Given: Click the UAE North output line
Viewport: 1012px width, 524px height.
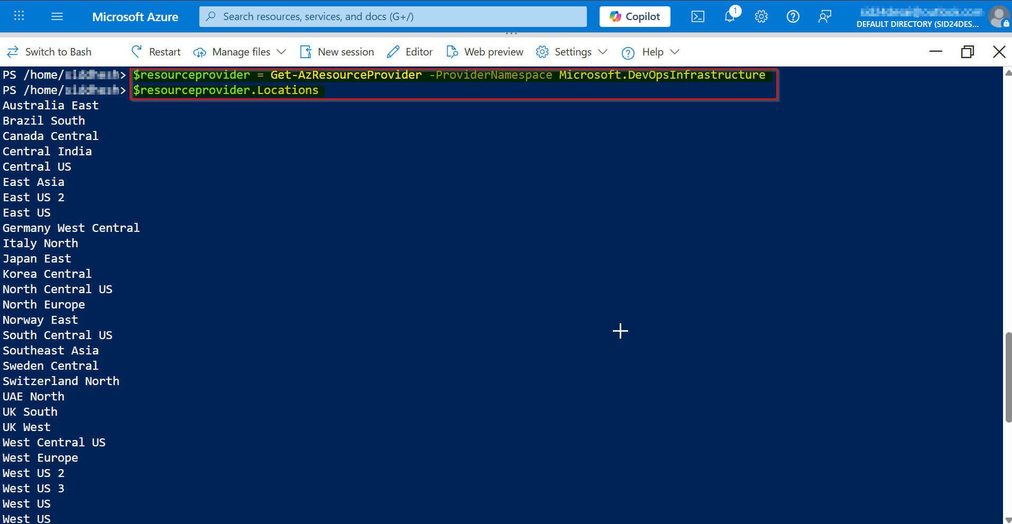Looking at the screenshot, I should [x=34, y=397].
